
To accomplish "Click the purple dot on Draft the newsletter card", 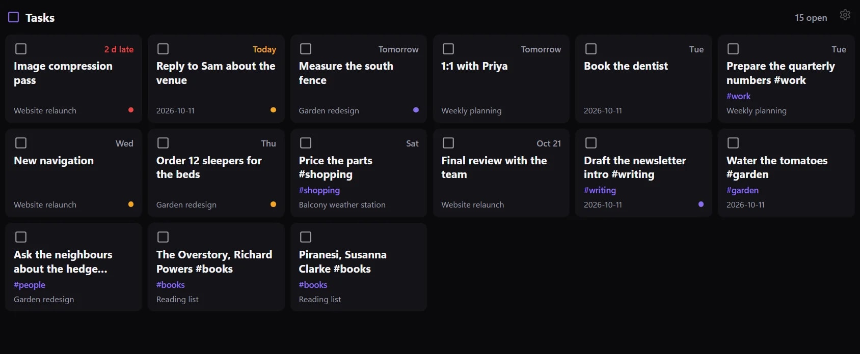I will (x=701, y=204).
